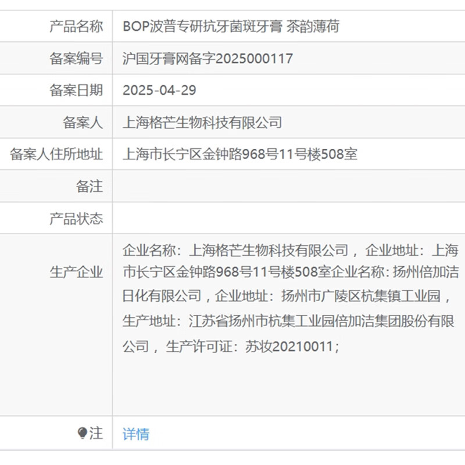Open the 详情 details link
Image resolution: width=465 pixels, height=465 pixels.
tap(136, 434)
